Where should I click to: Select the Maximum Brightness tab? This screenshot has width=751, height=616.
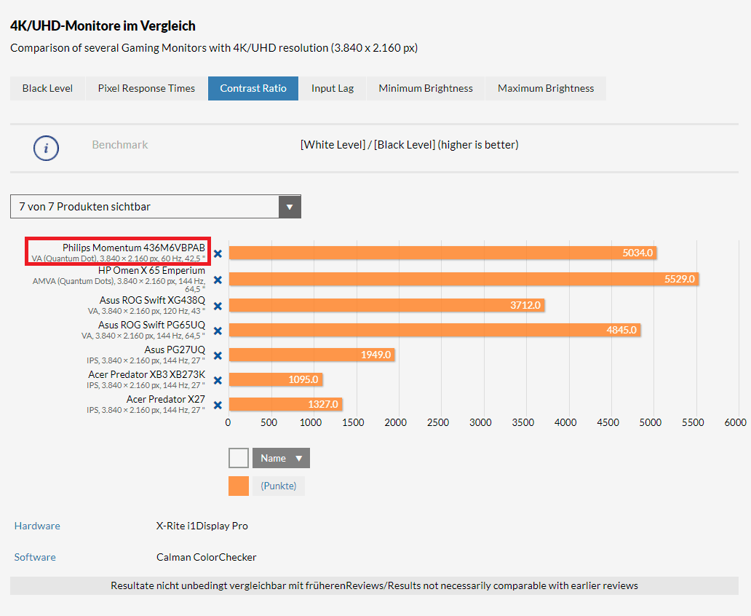coord(546,88)
